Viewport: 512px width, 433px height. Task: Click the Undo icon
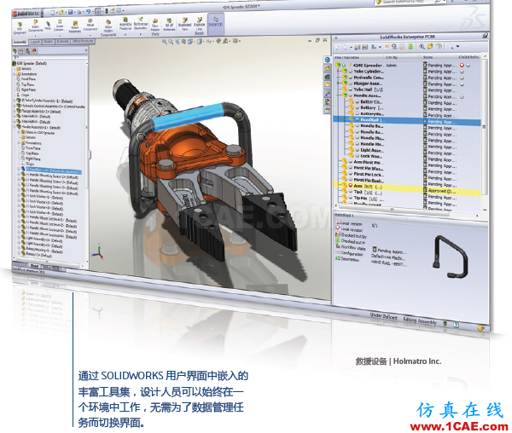coord(88,12)
